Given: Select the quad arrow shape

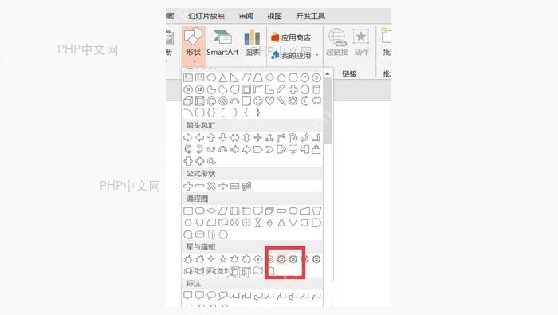Looking at the screenshot, I should [x=258, y=137].
